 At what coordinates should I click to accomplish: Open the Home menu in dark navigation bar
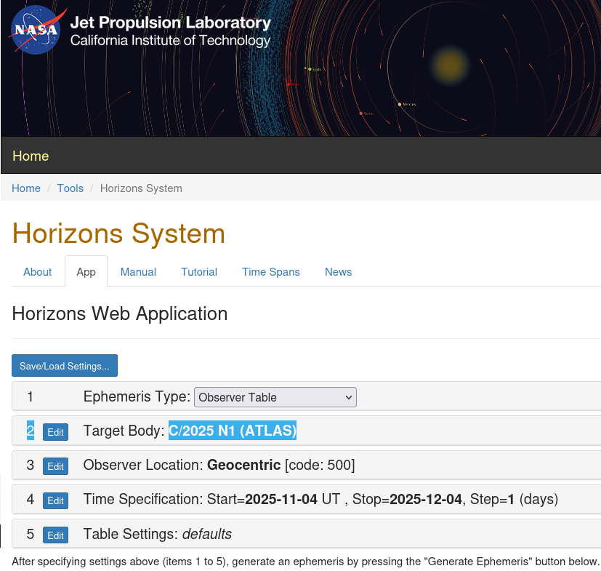pos(31,156)
